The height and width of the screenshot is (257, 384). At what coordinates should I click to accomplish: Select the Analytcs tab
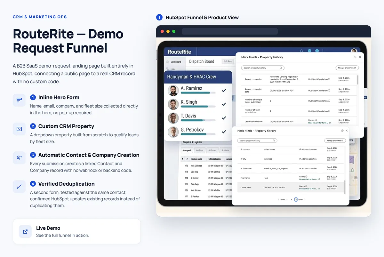(200, 150)
